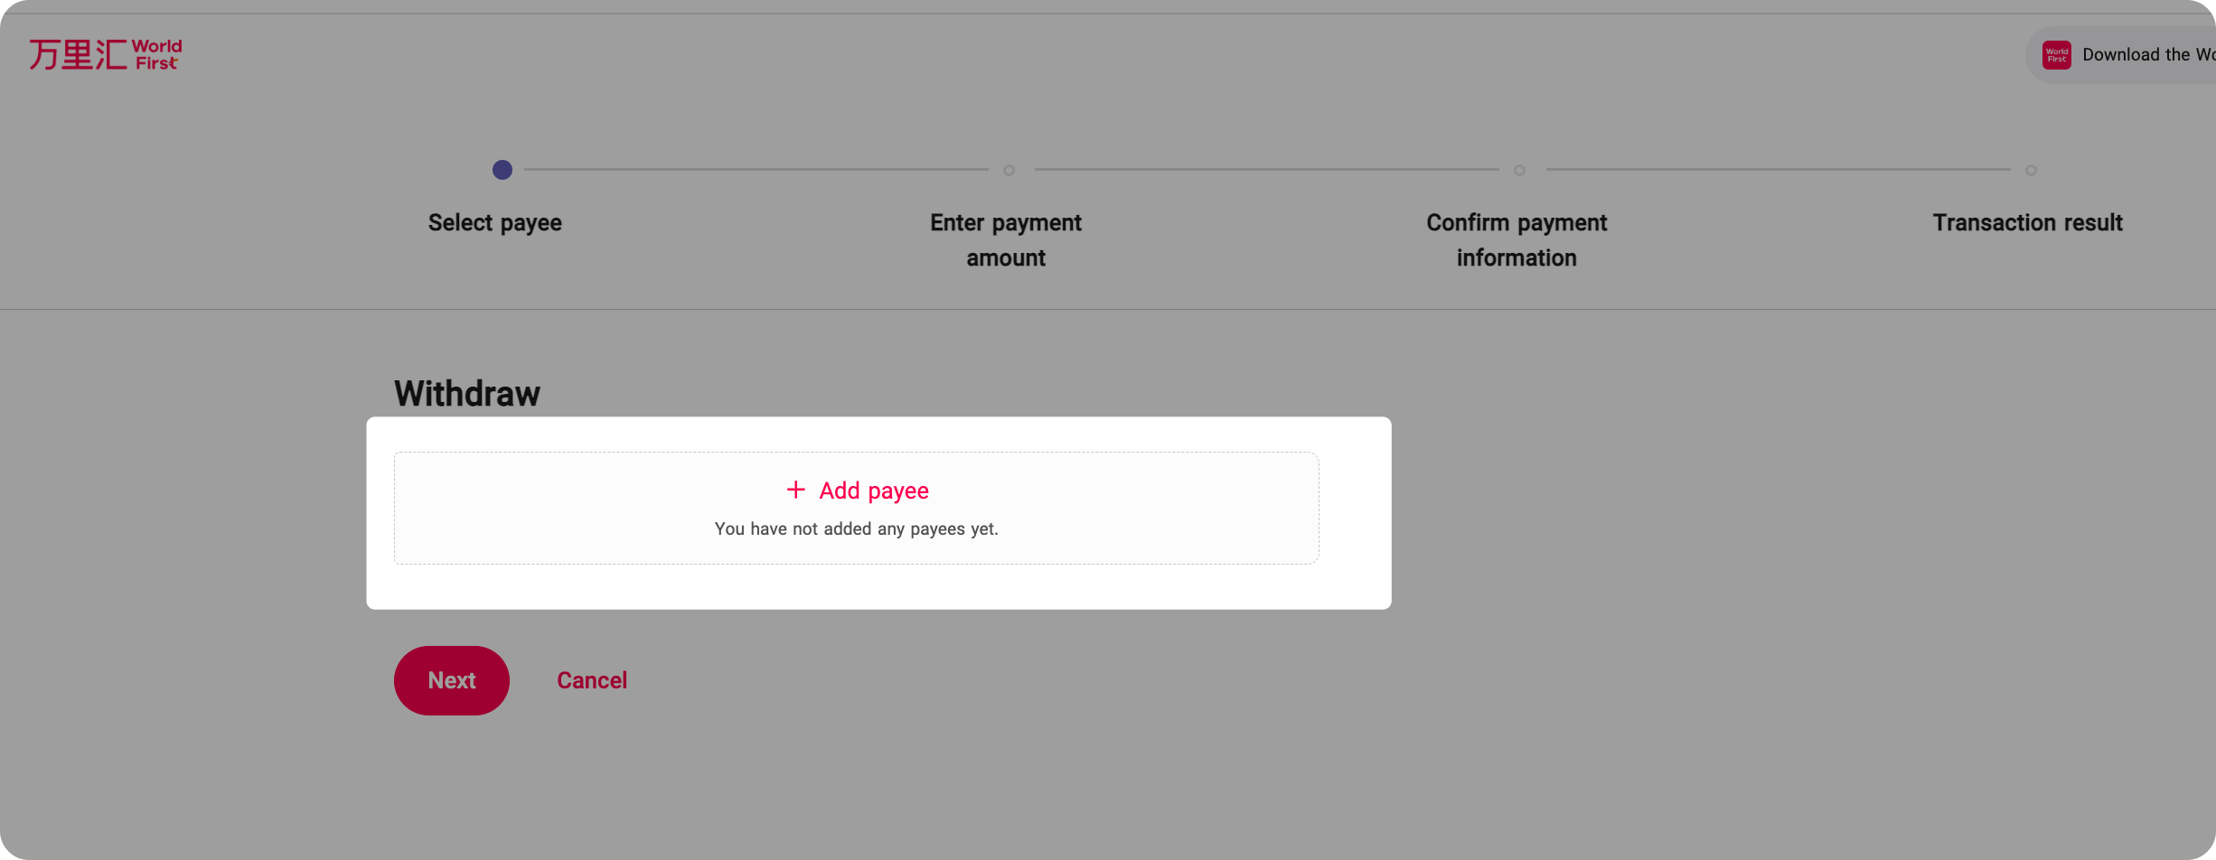The height and width of the screenshot is (860, 2216).
Task: Click the Enter payment amount step circle
Action: tap(1009, 170)
